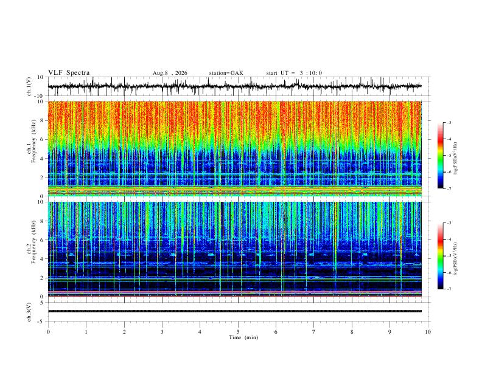The image size is (482, 372).
Task: Click the ch.2 spectrogram panel
Action: [x=235, y=249]
